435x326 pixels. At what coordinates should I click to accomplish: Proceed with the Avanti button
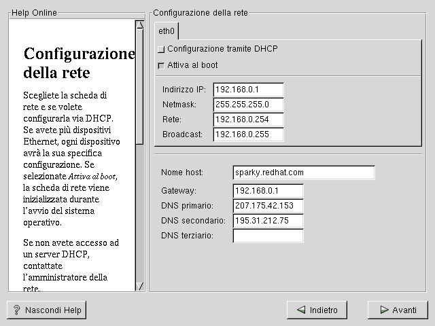(398, 310)
